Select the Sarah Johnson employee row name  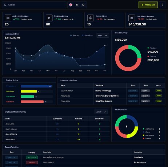(11, 129)
